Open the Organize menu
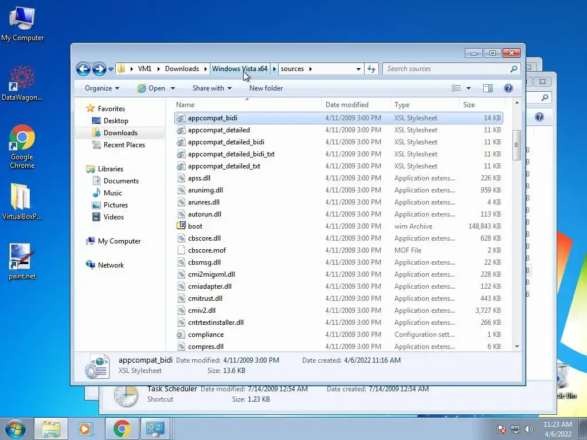587x440 pixels. click(x=102, y=88)
